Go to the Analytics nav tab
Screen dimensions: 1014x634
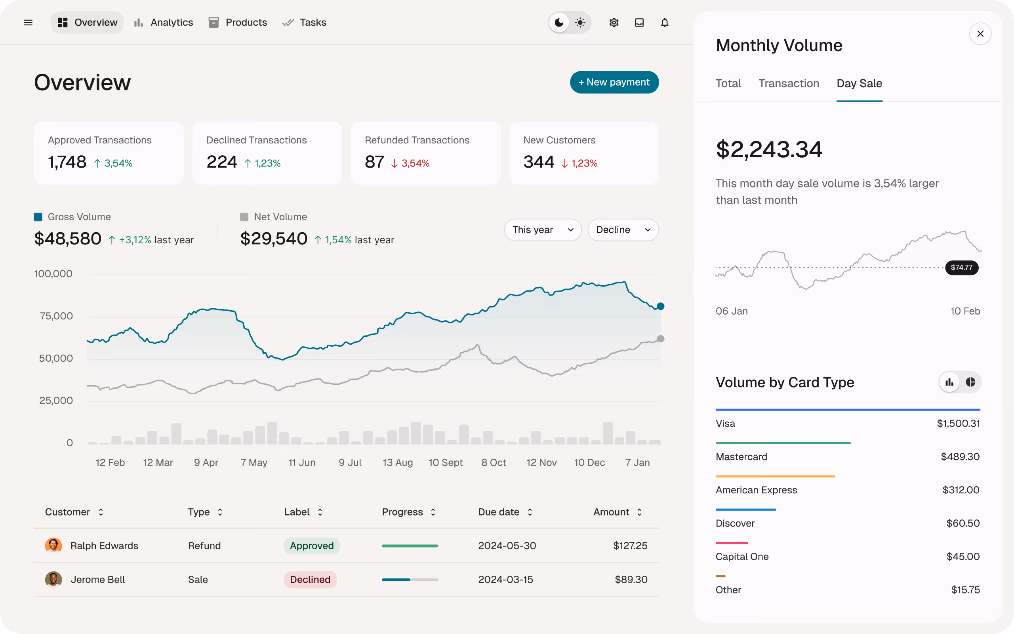click(164, 23)
